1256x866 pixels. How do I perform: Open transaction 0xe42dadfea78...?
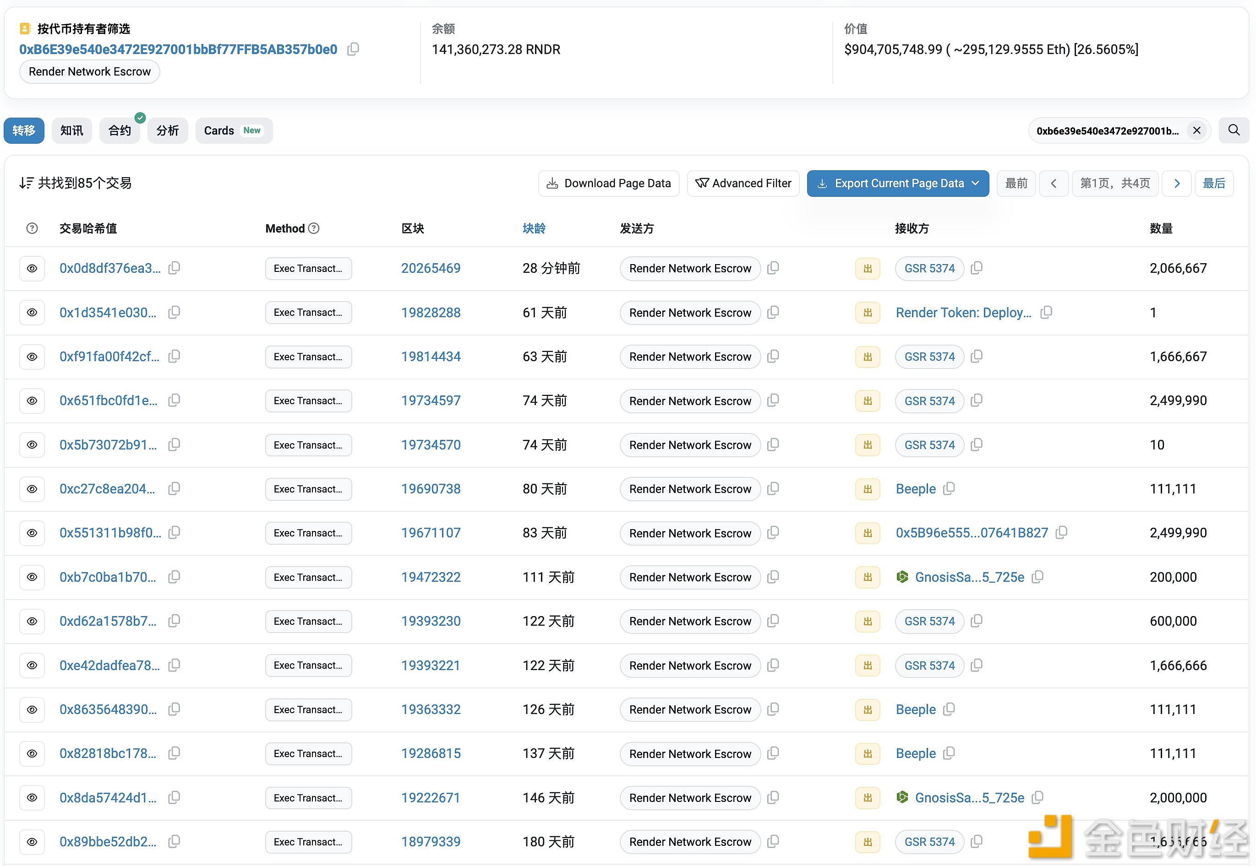tap(109, 665)
